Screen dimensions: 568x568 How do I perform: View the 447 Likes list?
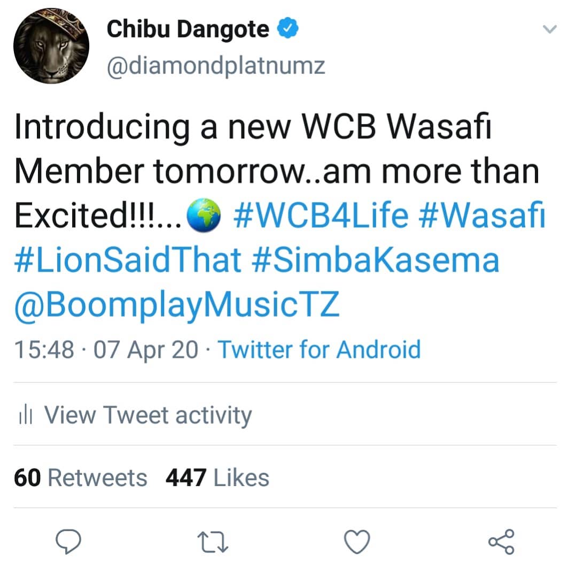click(217, 477)
